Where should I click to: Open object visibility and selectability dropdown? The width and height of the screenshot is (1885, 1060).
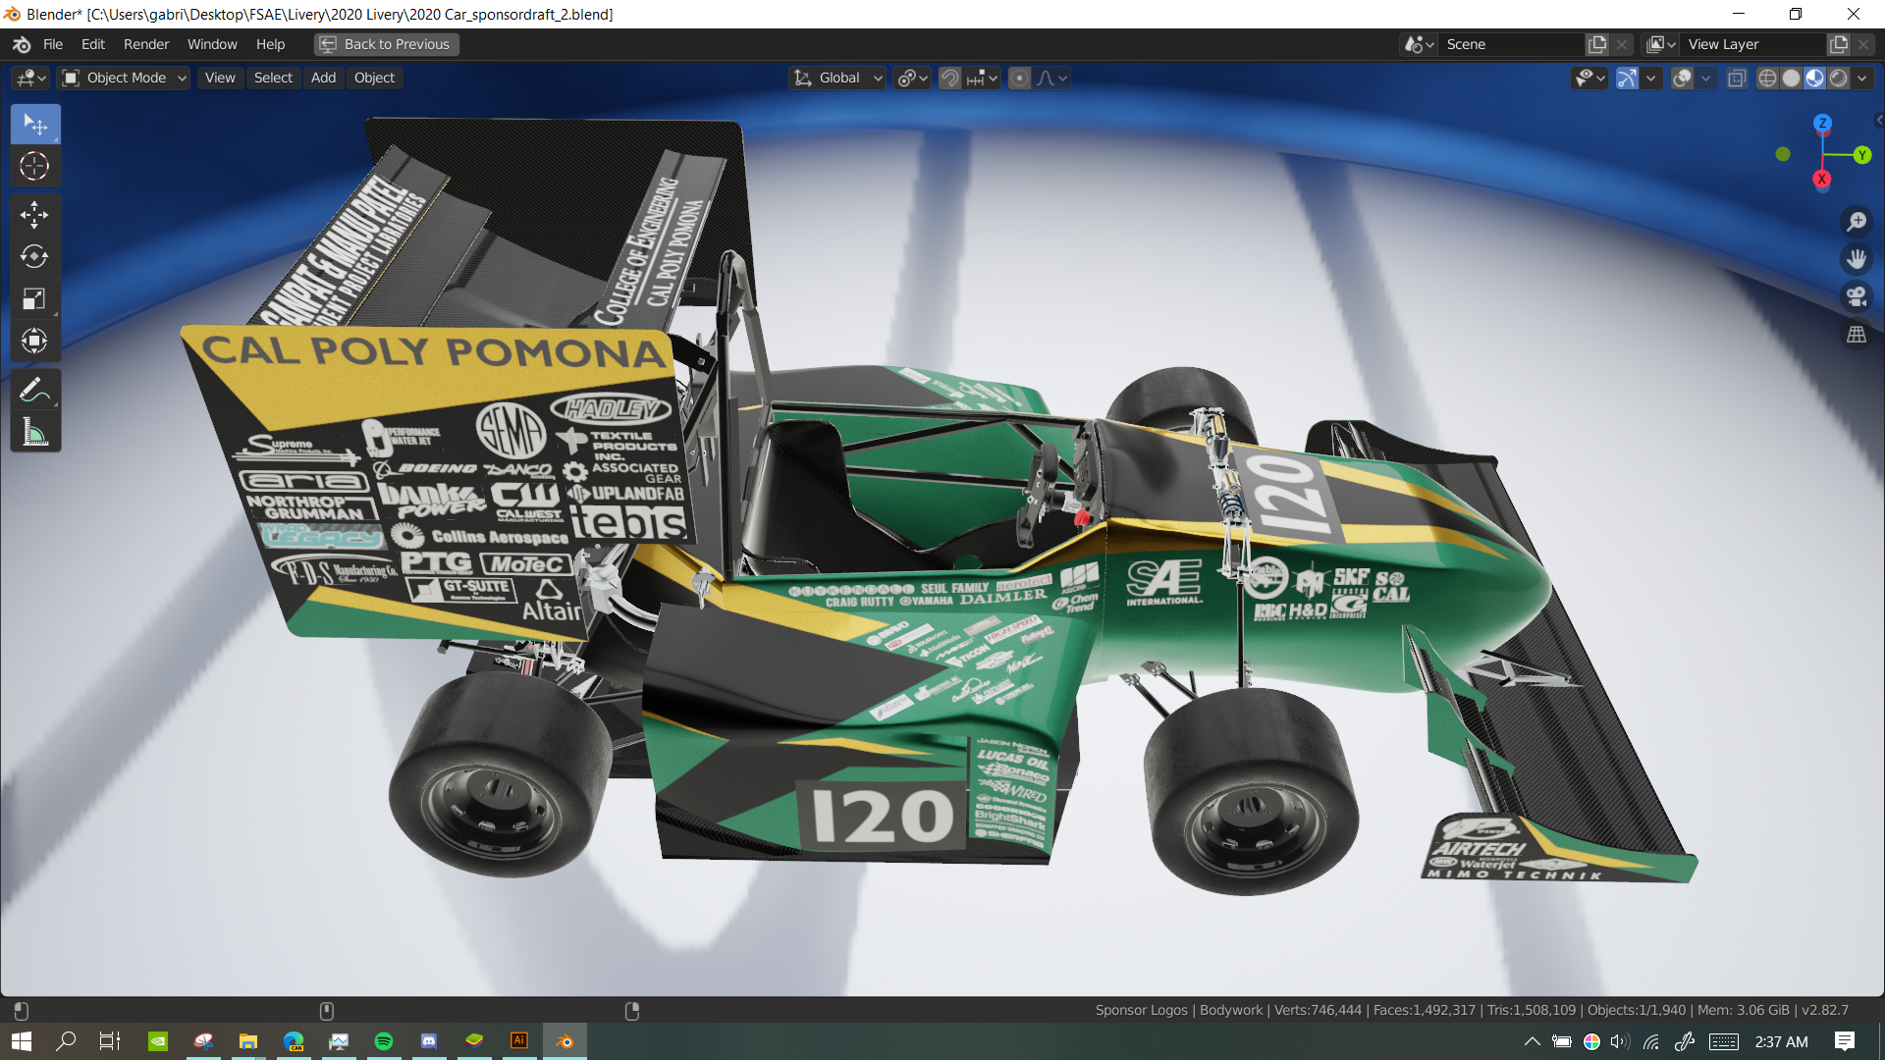[1589, 78]
